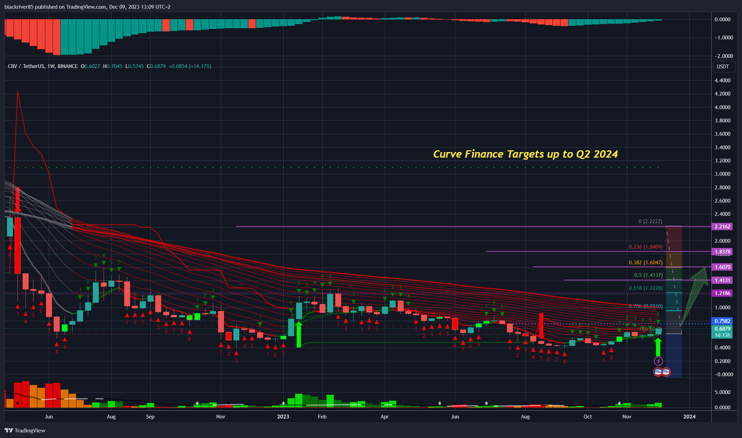This screenshot has width=742, height=438.
Task: Click the 0.4000 price scale value
Action: (x=722, y=348)
